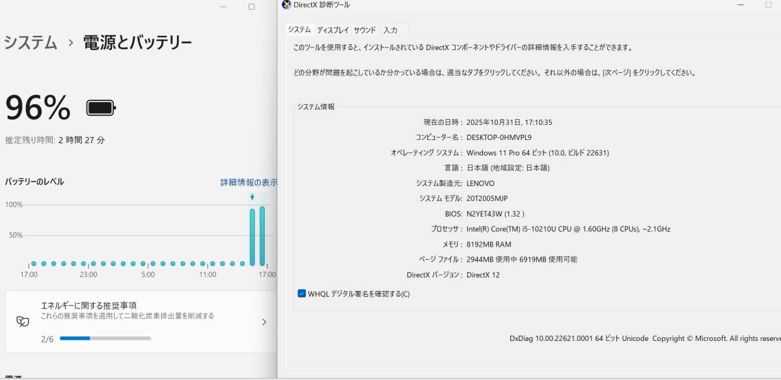Click the battery icon next to 96%
The image size is (781, 380).
tap(99, 108)
